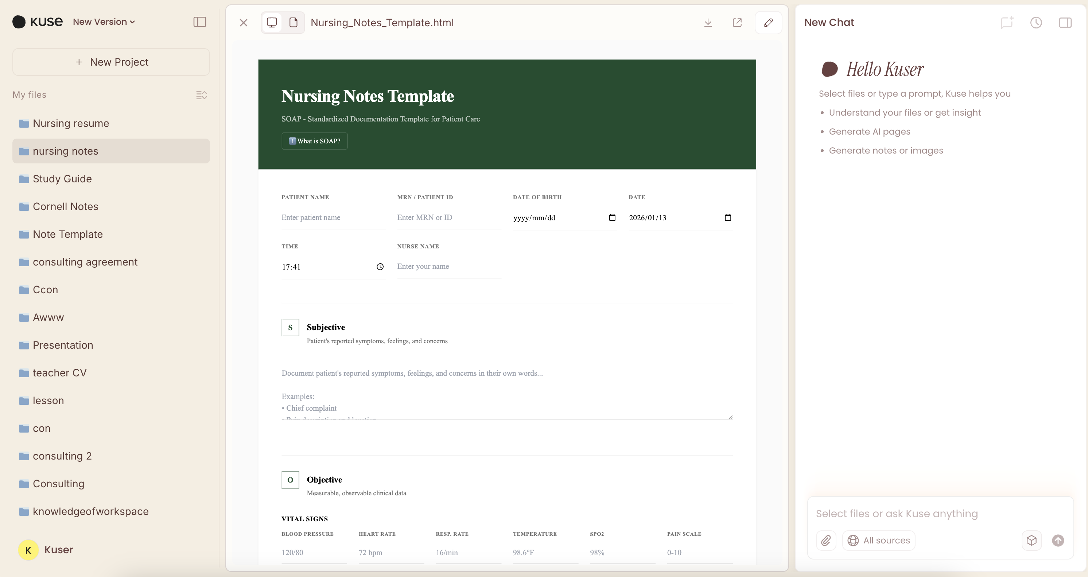Open file in new window icon
Screen dimensions: 1088x577
tap(737, 22)
